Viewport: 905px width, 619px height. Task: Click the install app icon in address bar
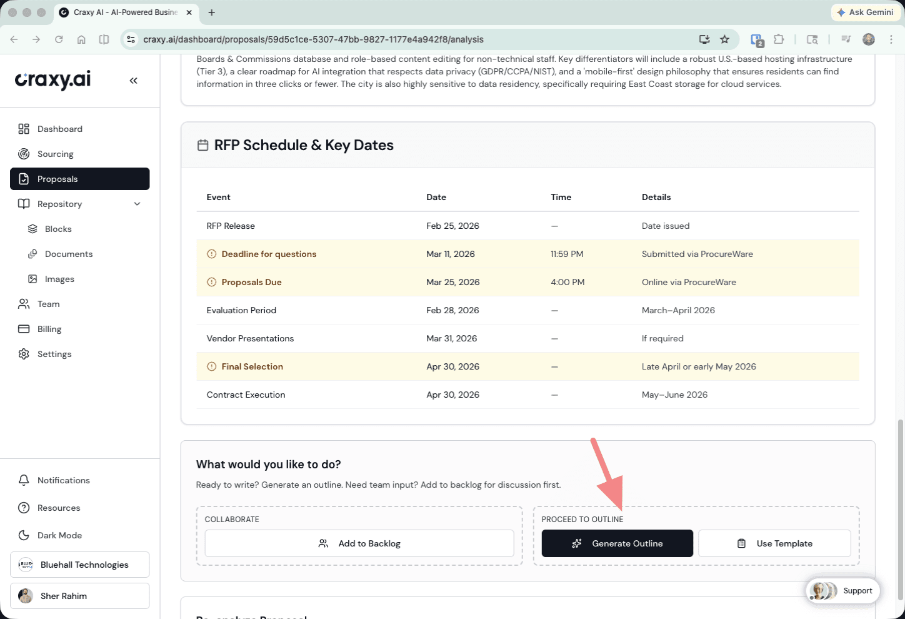(704, 39)
